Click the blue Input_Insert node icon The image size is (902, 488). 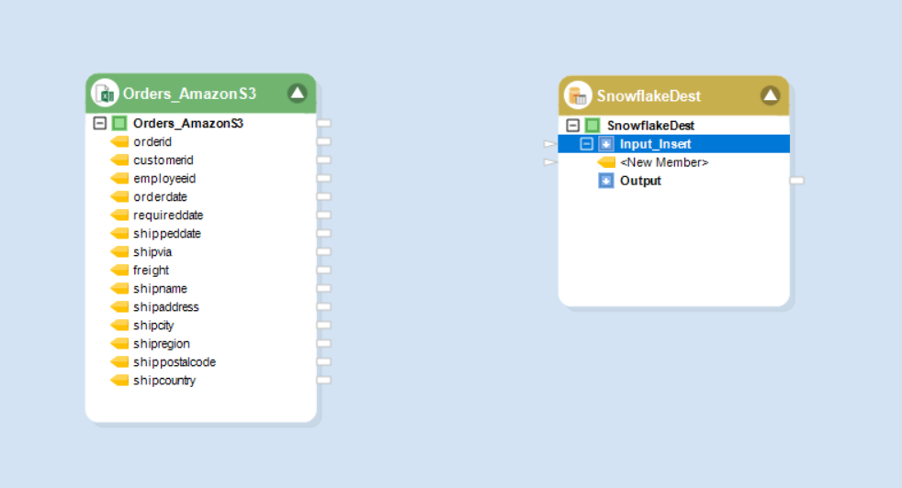(x=606, y=144)
